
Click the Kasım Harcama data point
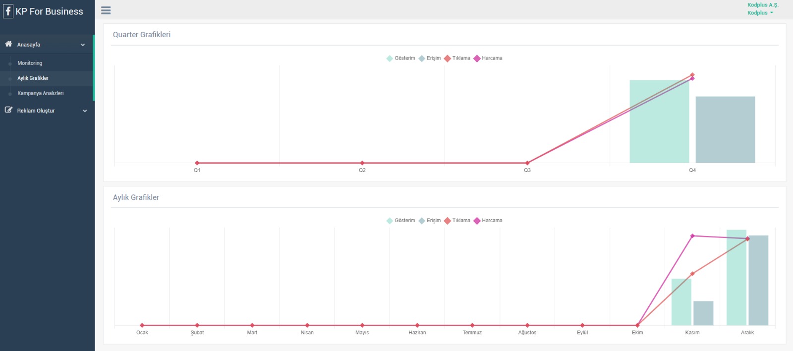click(x=692, y=236)
